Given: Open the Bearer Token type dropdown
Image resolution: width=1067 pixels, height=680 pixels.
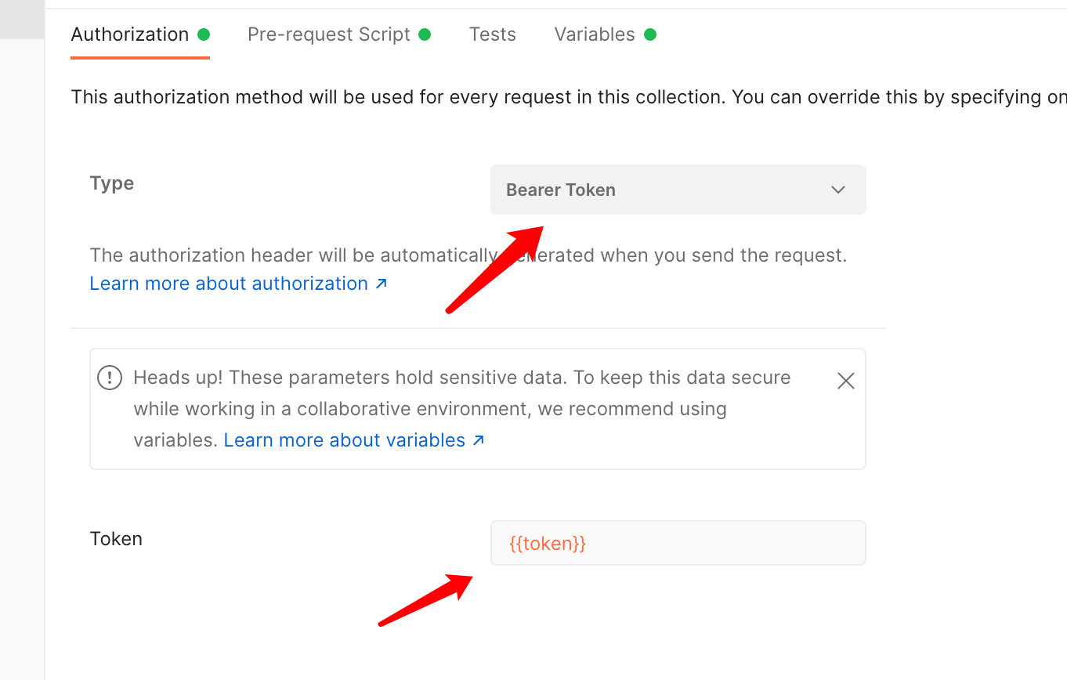Looking at the screenshot, I should point(677,190).
